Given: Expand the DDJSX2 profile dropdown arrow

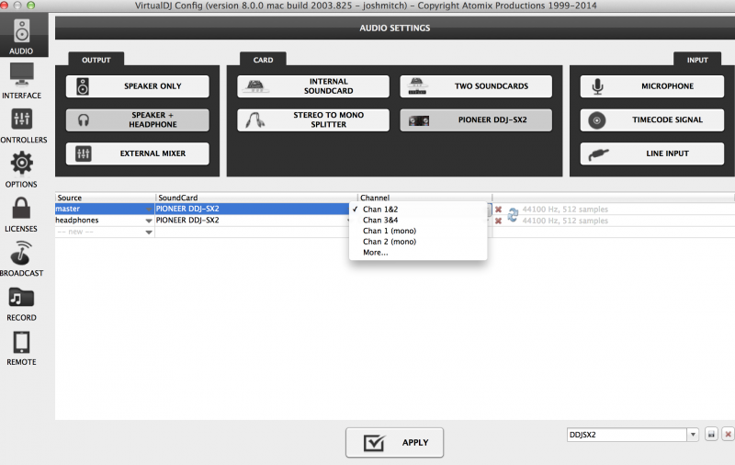Looking at the screenshot, I should [x=692, y=434].
